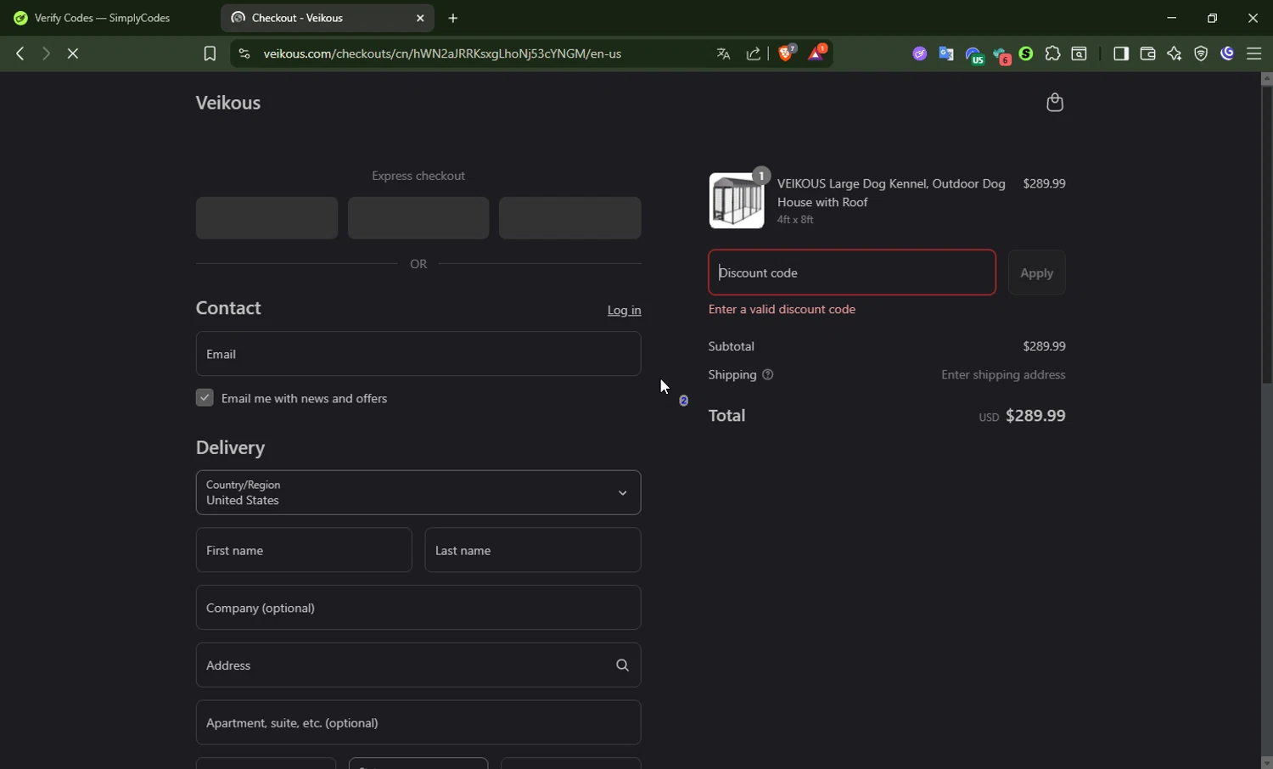Click the Apply discount button

coord(1036,272)
